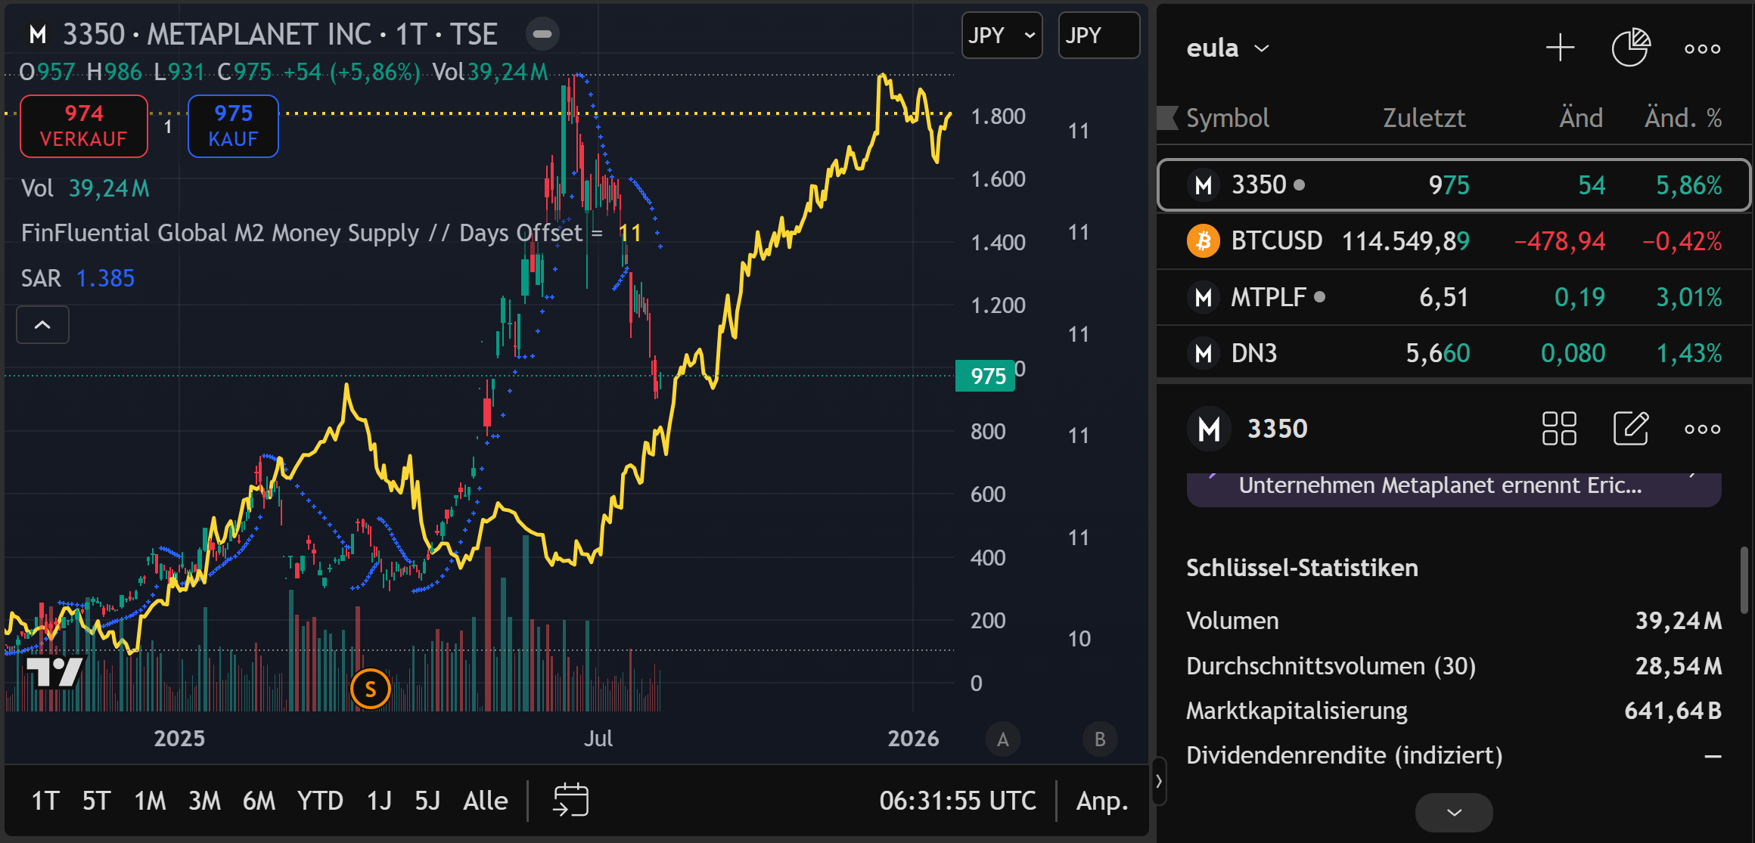
Task: Open the JPY currency dropdown
Action: [x=1002, y=35]
